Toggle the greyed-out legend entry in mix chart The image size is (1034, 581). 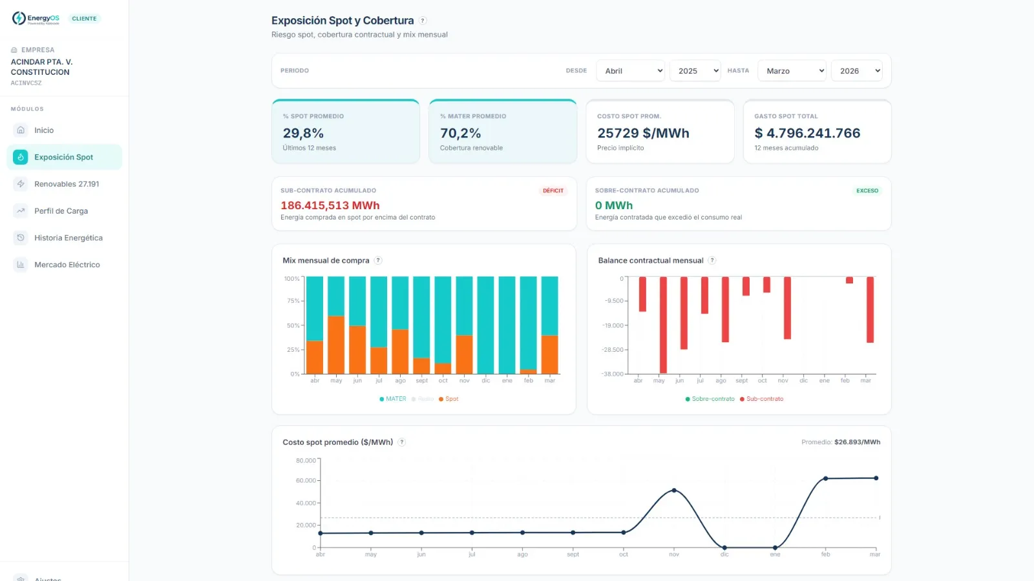(423, 399)
